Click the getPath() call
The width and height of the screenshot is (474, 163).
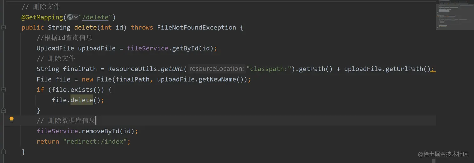(316, 69)
